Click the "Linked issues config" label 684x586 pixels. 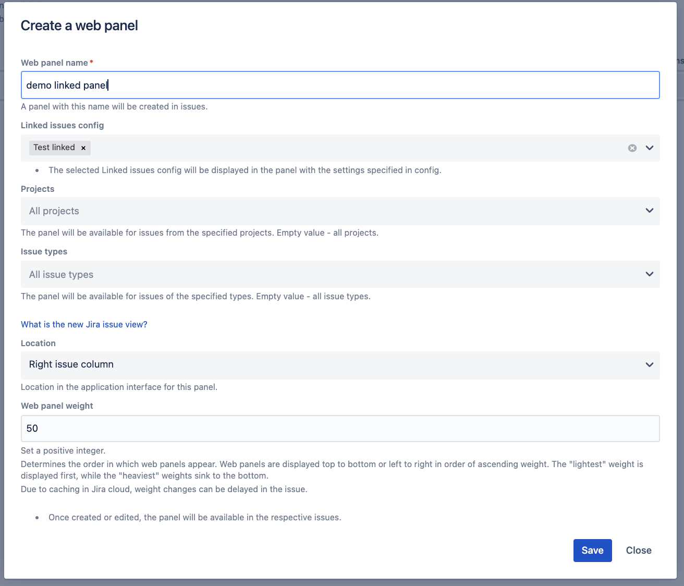coord(62,125)
